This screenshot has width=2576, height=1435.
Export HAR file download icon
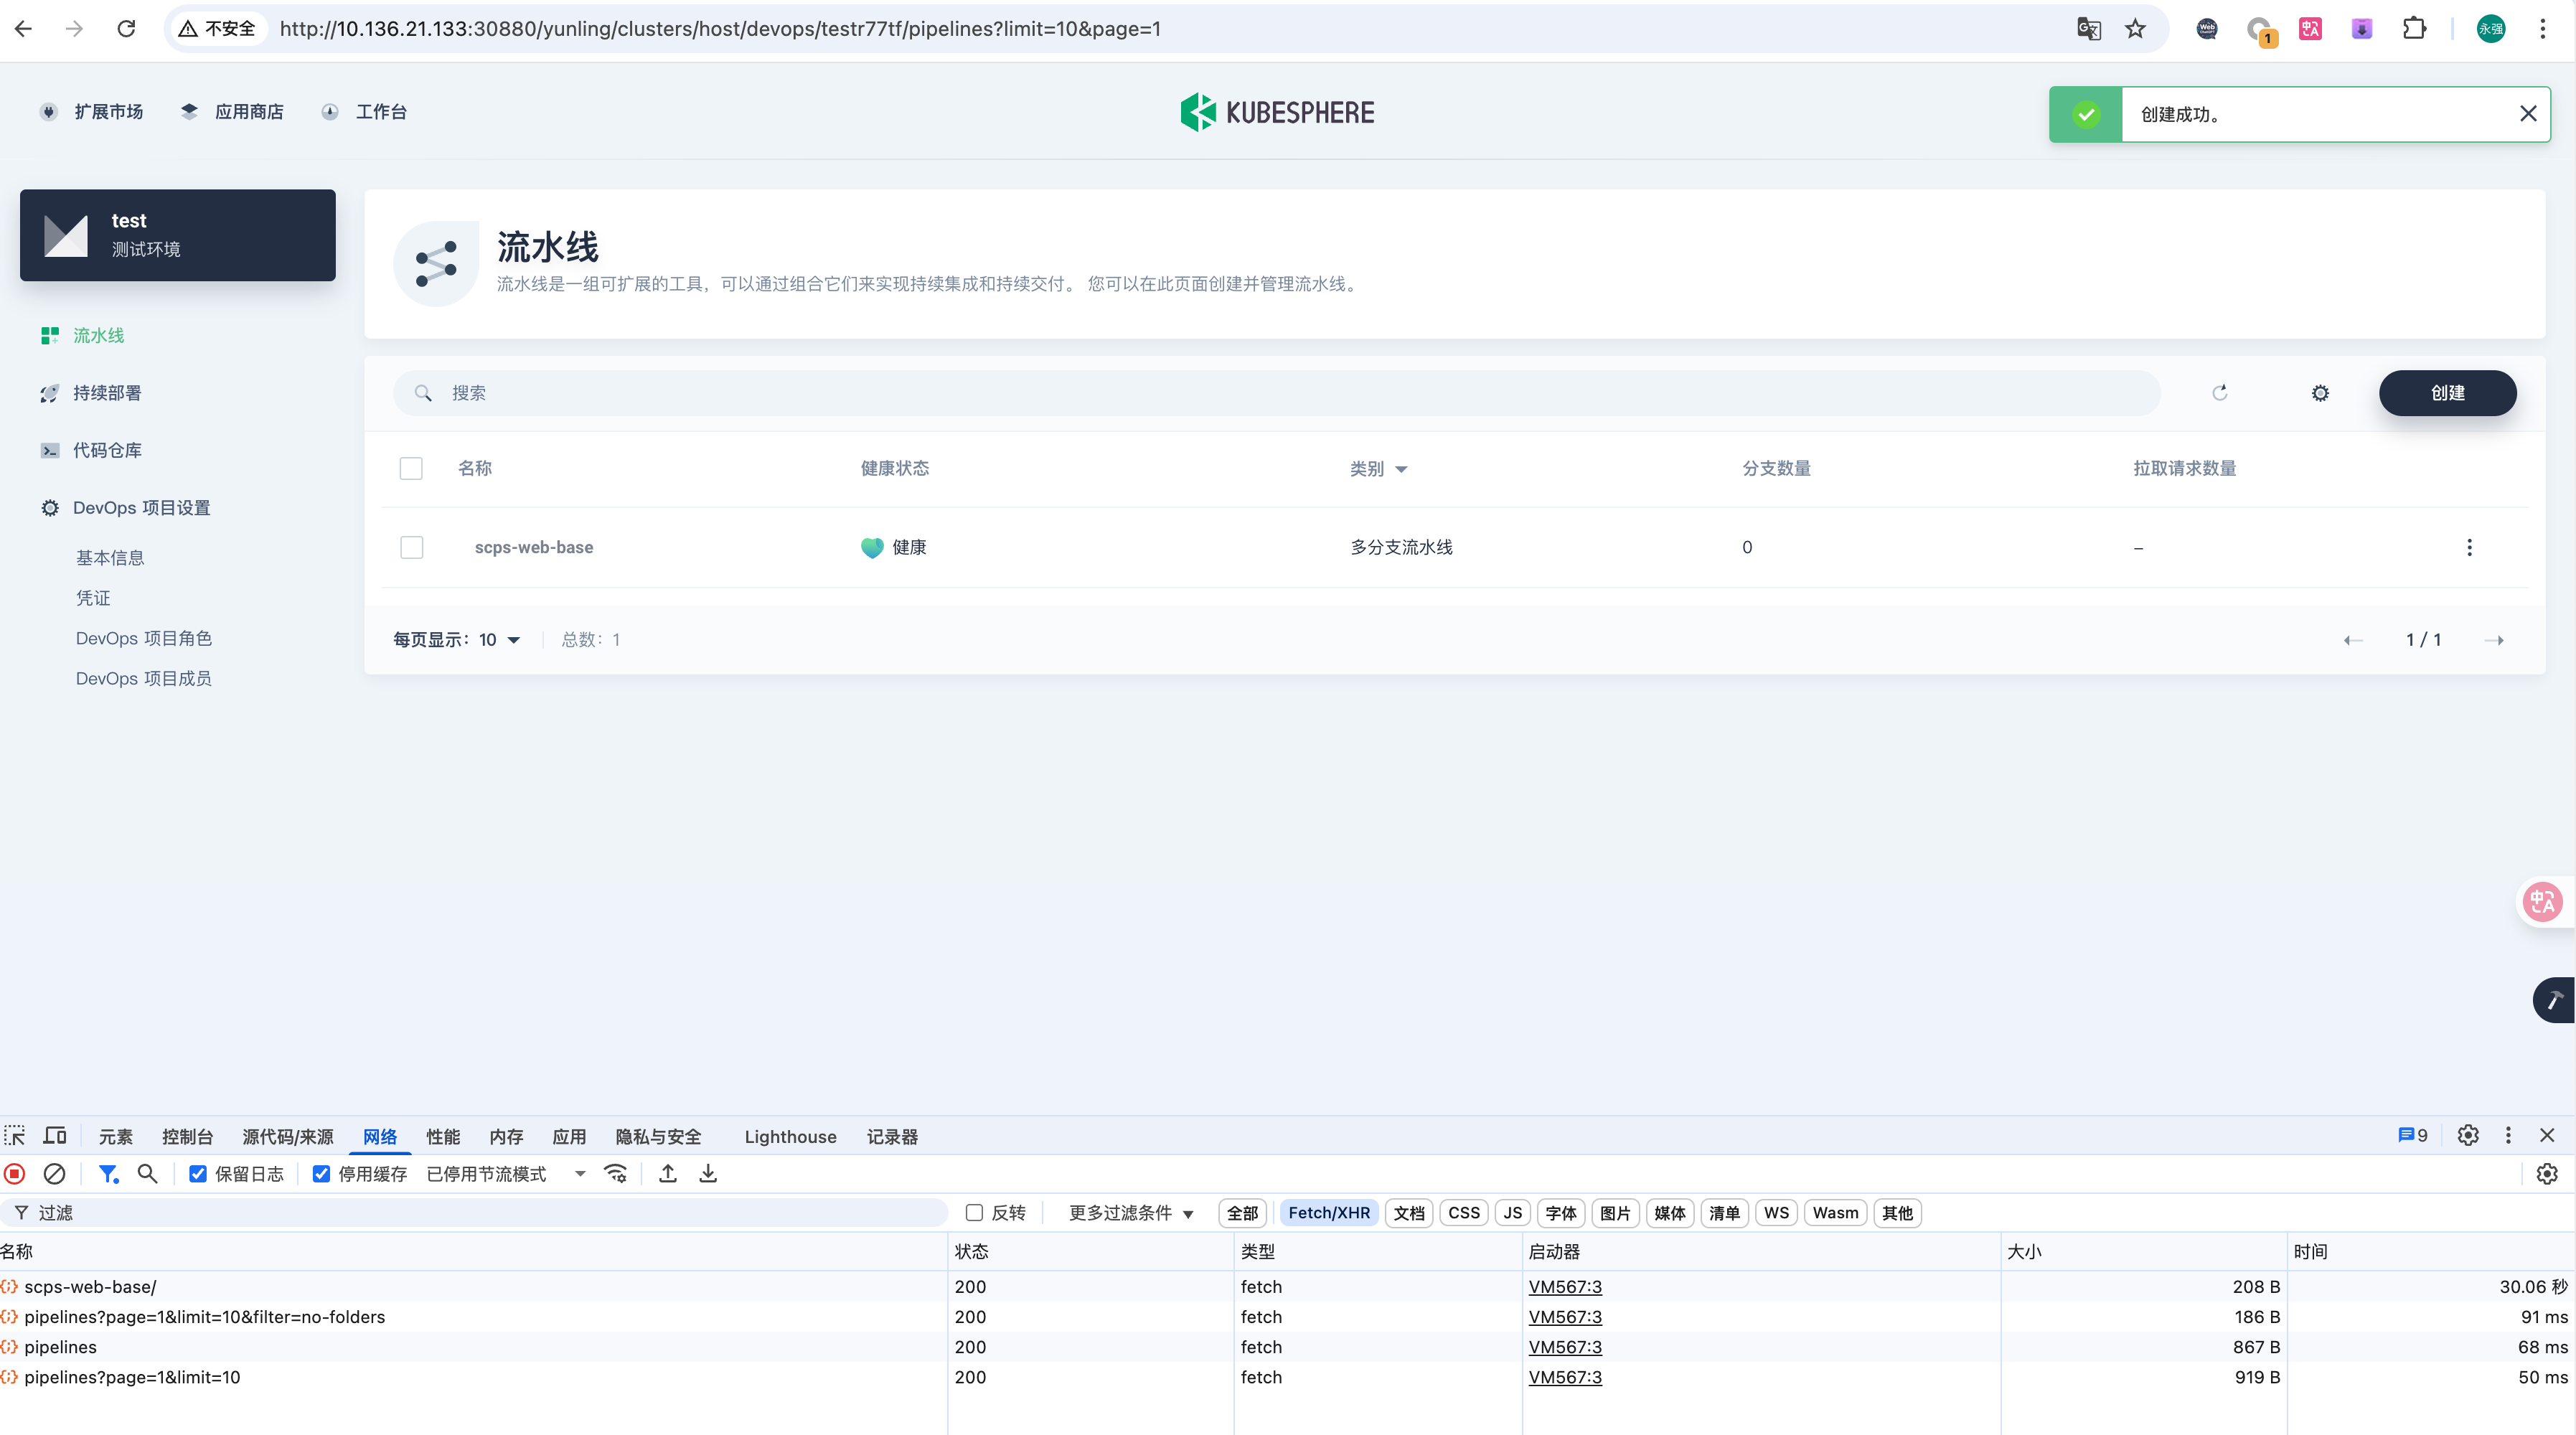point(708,1174)
